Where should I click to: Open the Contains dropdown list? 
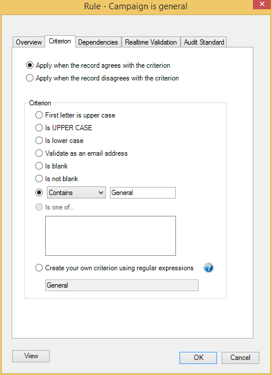pos(76,193)
